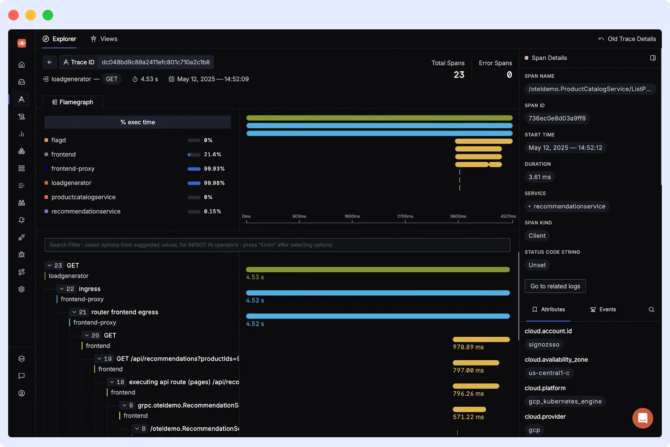Click the Go to related logs button

click(x=555, y=286)
